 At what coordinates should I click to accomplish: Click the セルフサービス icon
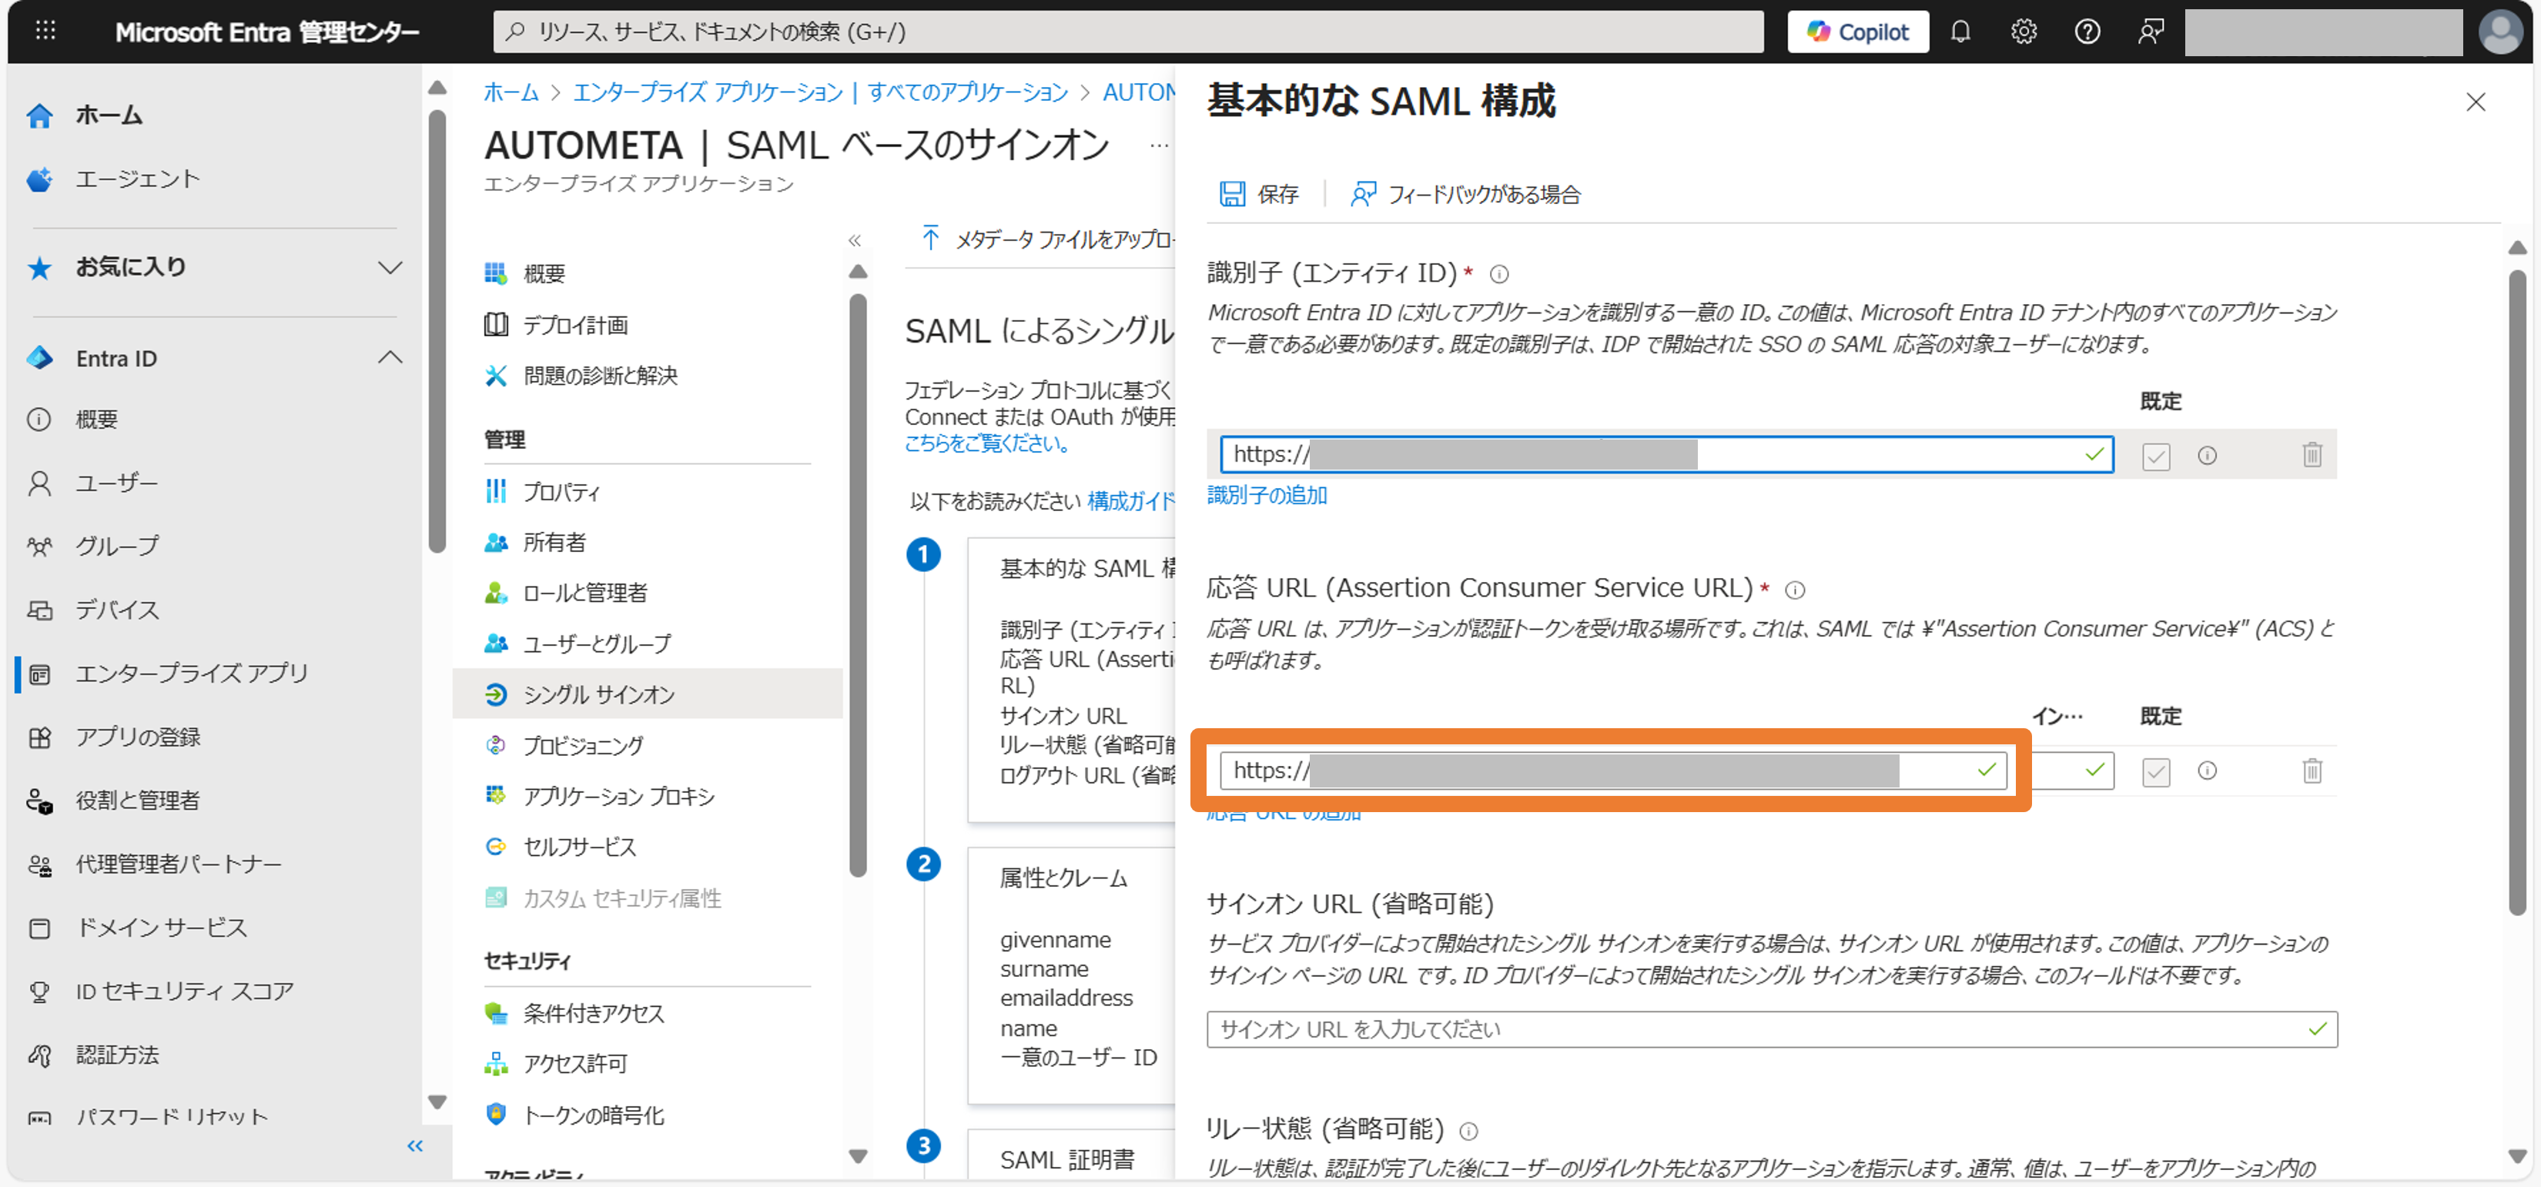tap(495, 847)
